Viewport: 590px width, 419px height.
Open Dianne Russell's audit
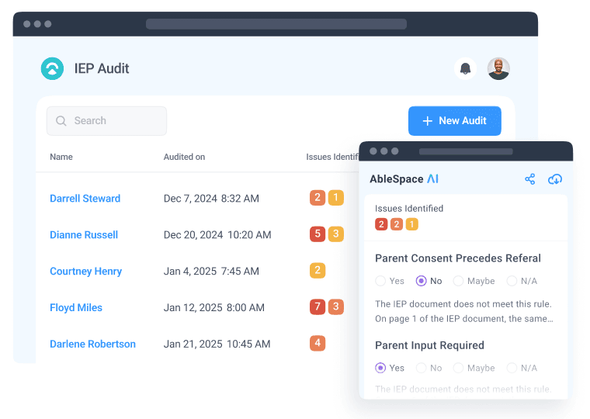[x=84, y=235]
